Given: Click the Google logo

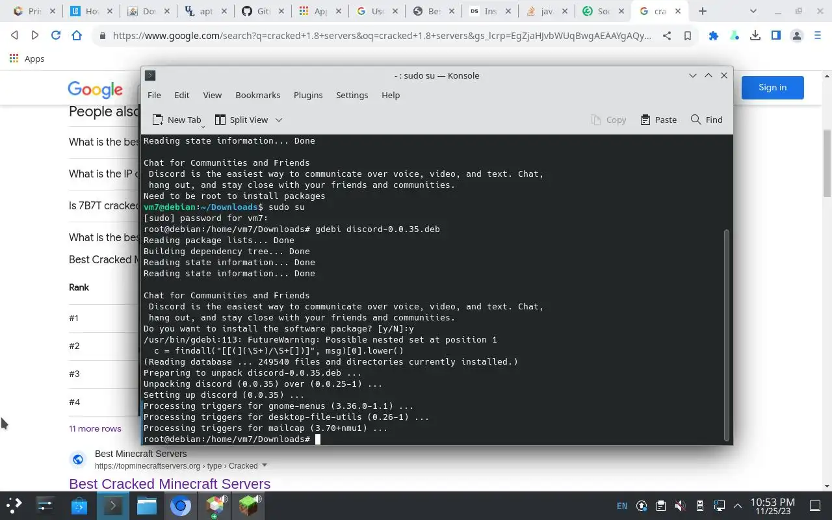Looking at the screenshot, I should pyautogui.click(x=95, y=89).
